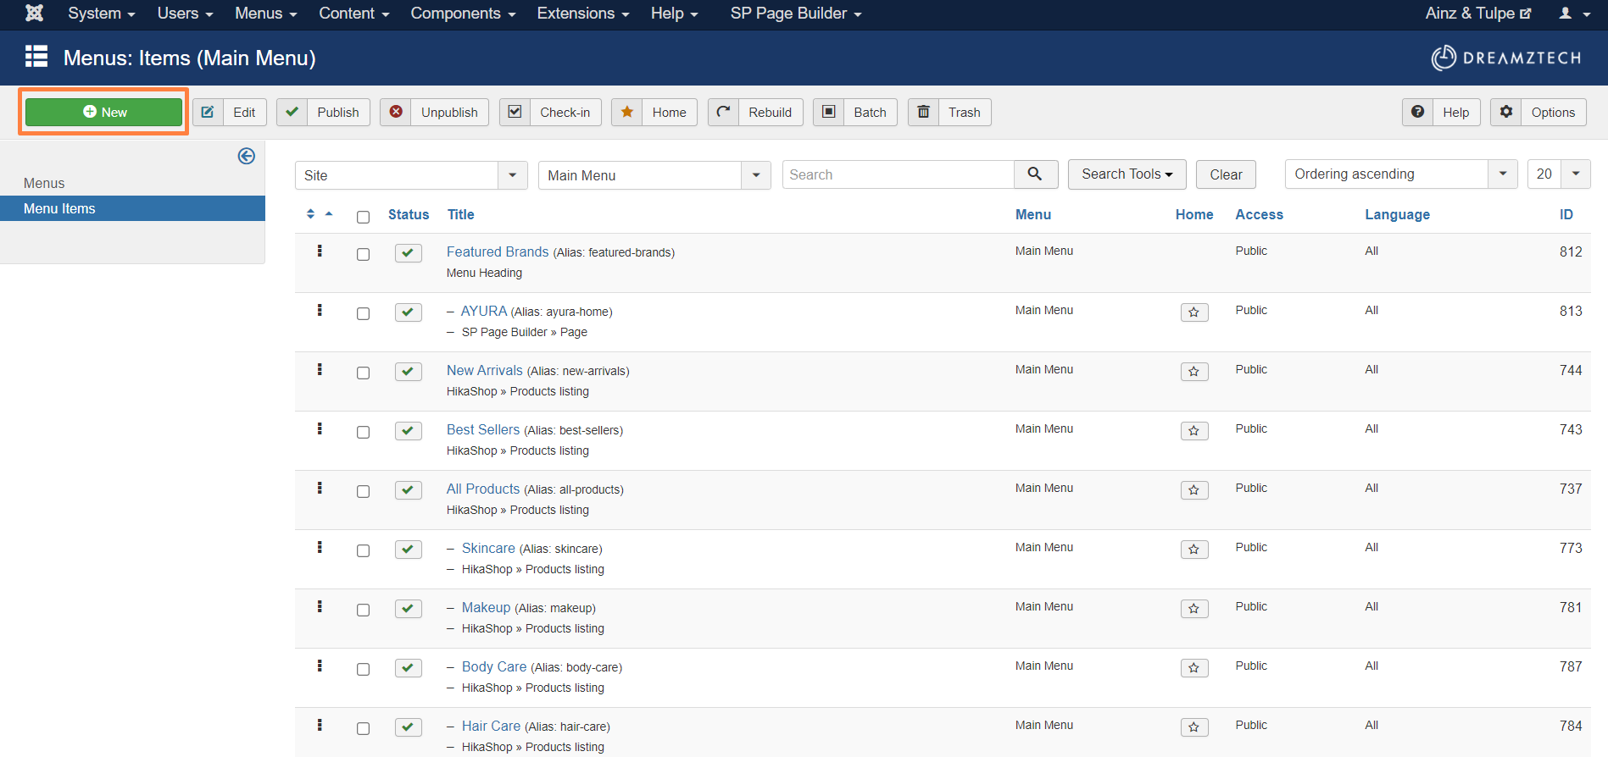
Task: Click the home star for Body Care
Action: pos(1194,668)
